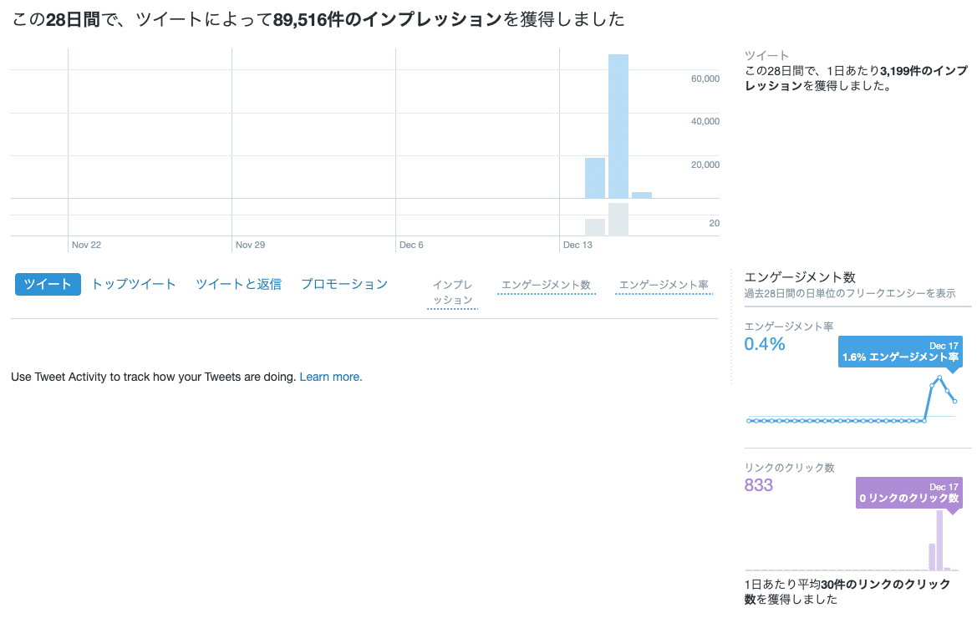
Task: Click the Nov 22 date label on the chart axis
Action: point(86,245)
